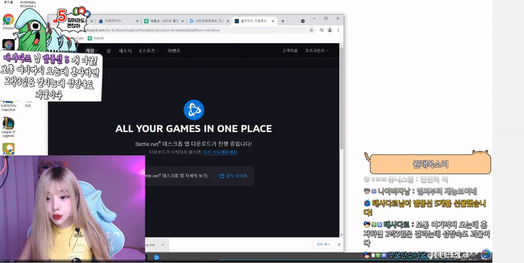
Task: Open the Battle.net app in taskbar
Action: tap(156, 257)
